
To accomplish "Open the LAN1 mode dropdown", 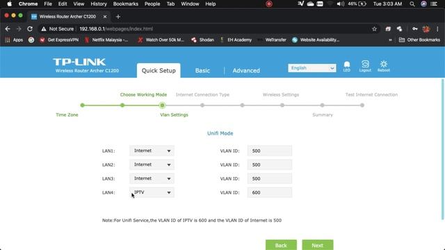I will point(152,151).
